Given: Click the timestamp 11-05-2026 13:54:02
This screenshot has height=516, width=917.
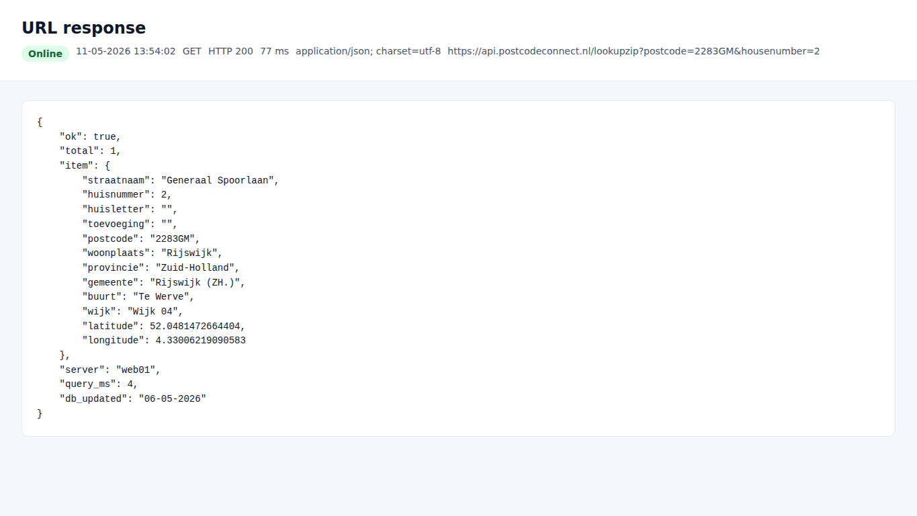Looking at the screenshot, I should 126,51.
